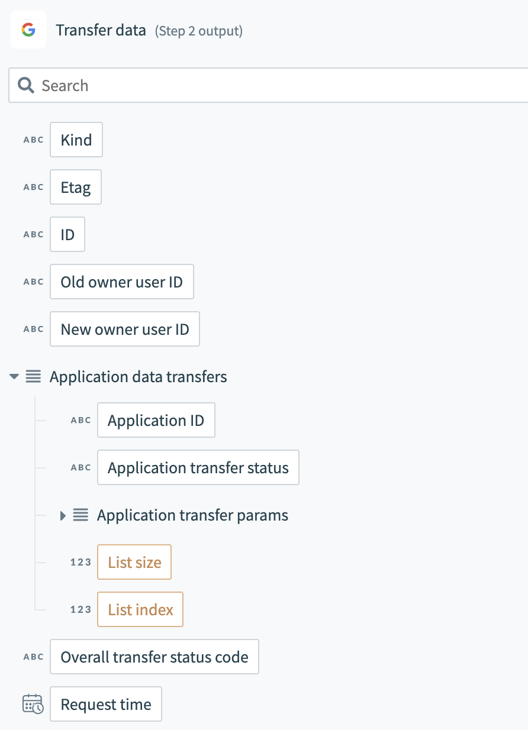This screenshot has height=730, width=528.
Task: Select the Overall transfer status code pill
Action: click(154, 657)
